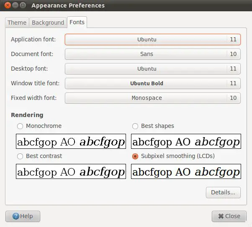Click the Monochrome font sample preview
252x227 pixels.
71,142
